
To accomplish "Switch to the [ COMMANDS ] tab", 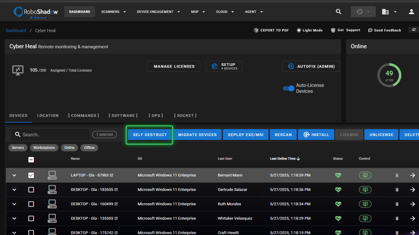I will pos(84,116).
